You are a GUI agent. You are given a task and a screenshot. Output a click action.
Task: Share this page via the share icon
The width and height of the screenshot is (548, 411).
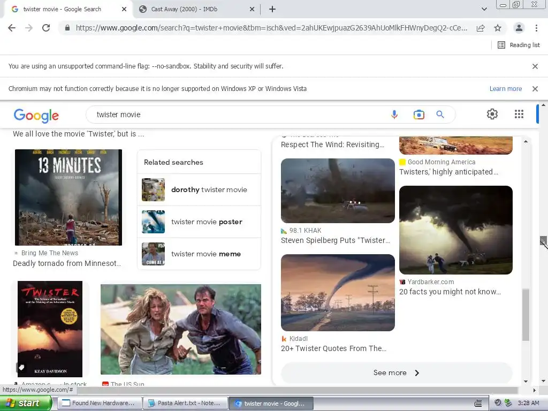pyautogui.click(x=481, y=28)
